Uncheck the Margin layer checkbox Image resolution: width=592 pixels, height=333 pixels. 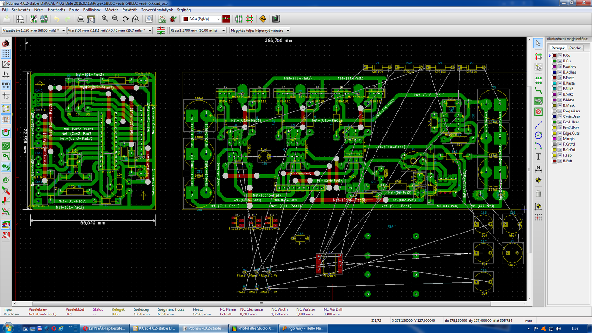tap(560, 139)
